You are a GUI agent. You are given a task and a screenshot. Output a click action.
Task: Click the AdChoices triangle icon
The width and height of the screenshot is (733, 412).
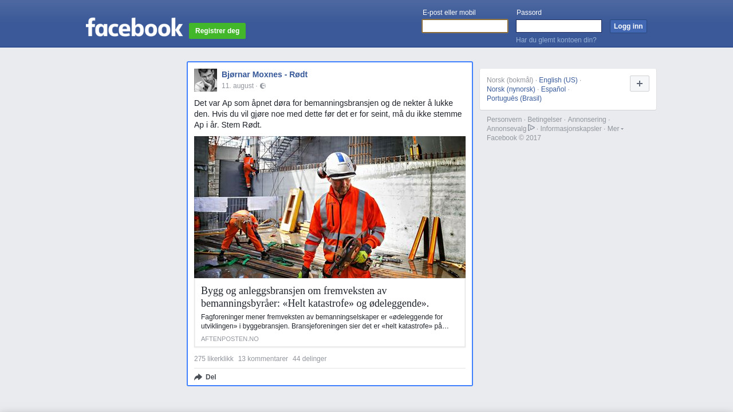coord(531,128)
